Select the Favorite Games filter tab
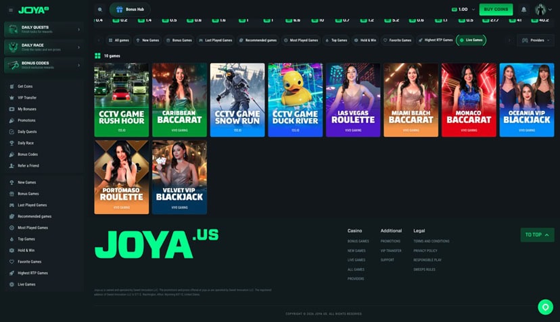 coord(397,41)
